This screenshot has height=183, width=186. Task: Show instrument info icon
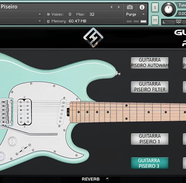(142, 7)
